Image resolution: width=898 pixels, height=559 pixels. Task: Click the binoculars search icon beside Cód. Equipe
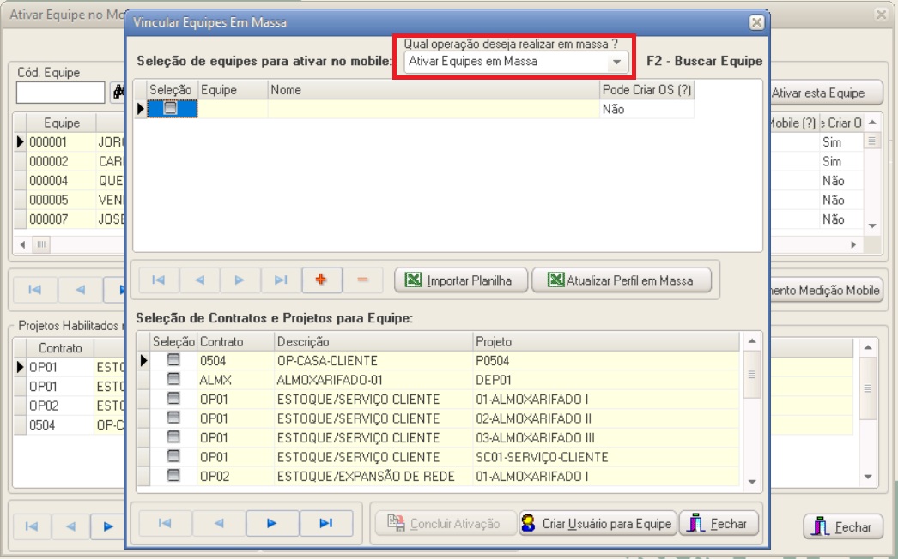pos(117,93)
